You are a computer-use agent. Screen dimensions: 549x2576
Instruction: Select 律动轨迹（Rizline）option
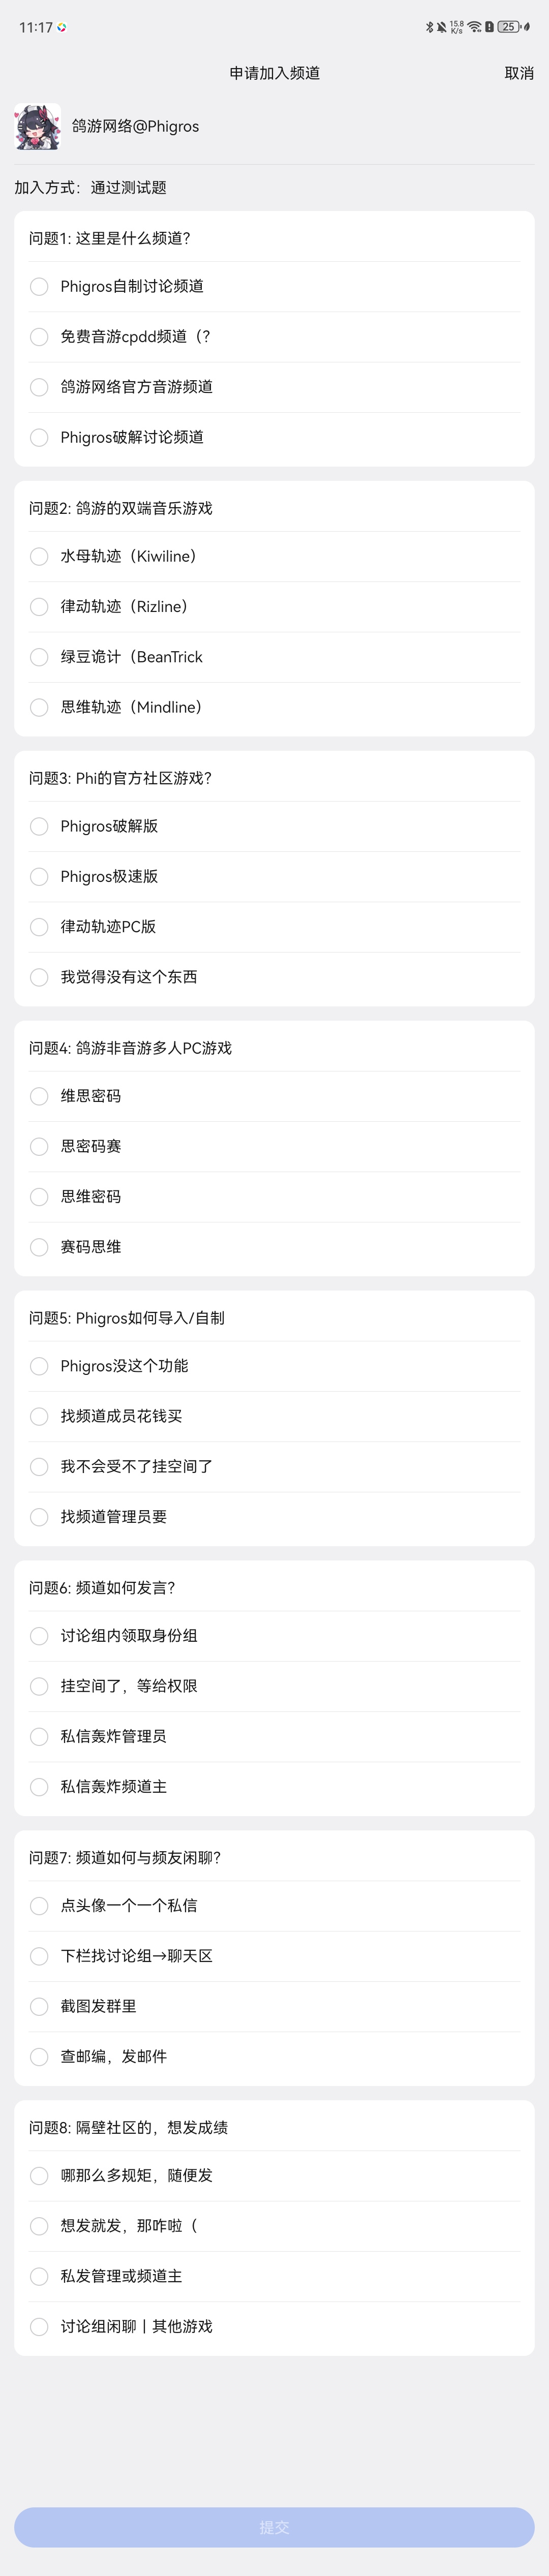pyautogui.click(x=274, y=607)
